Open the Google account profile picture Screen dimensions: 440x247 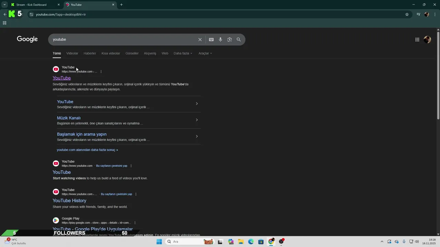(427, 39)
